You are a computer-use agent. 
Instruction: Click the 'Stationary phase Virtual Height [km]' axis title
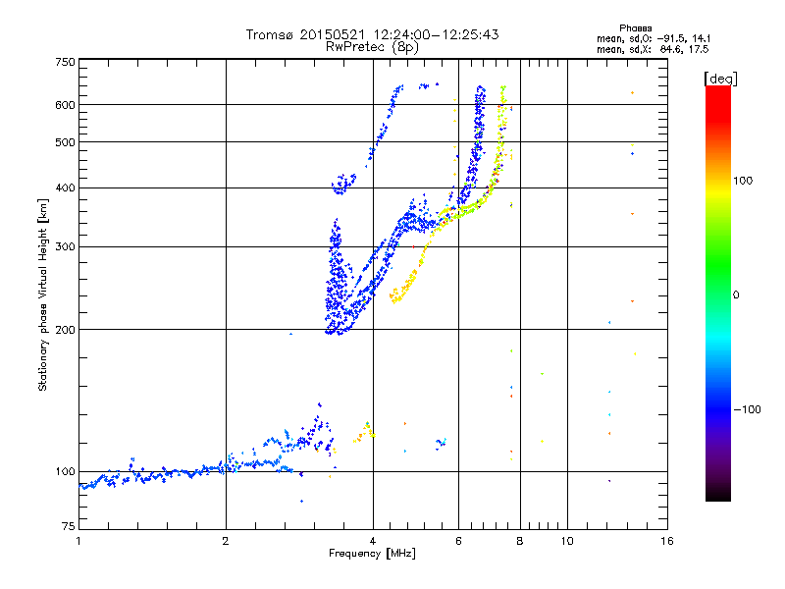point(43,295)
